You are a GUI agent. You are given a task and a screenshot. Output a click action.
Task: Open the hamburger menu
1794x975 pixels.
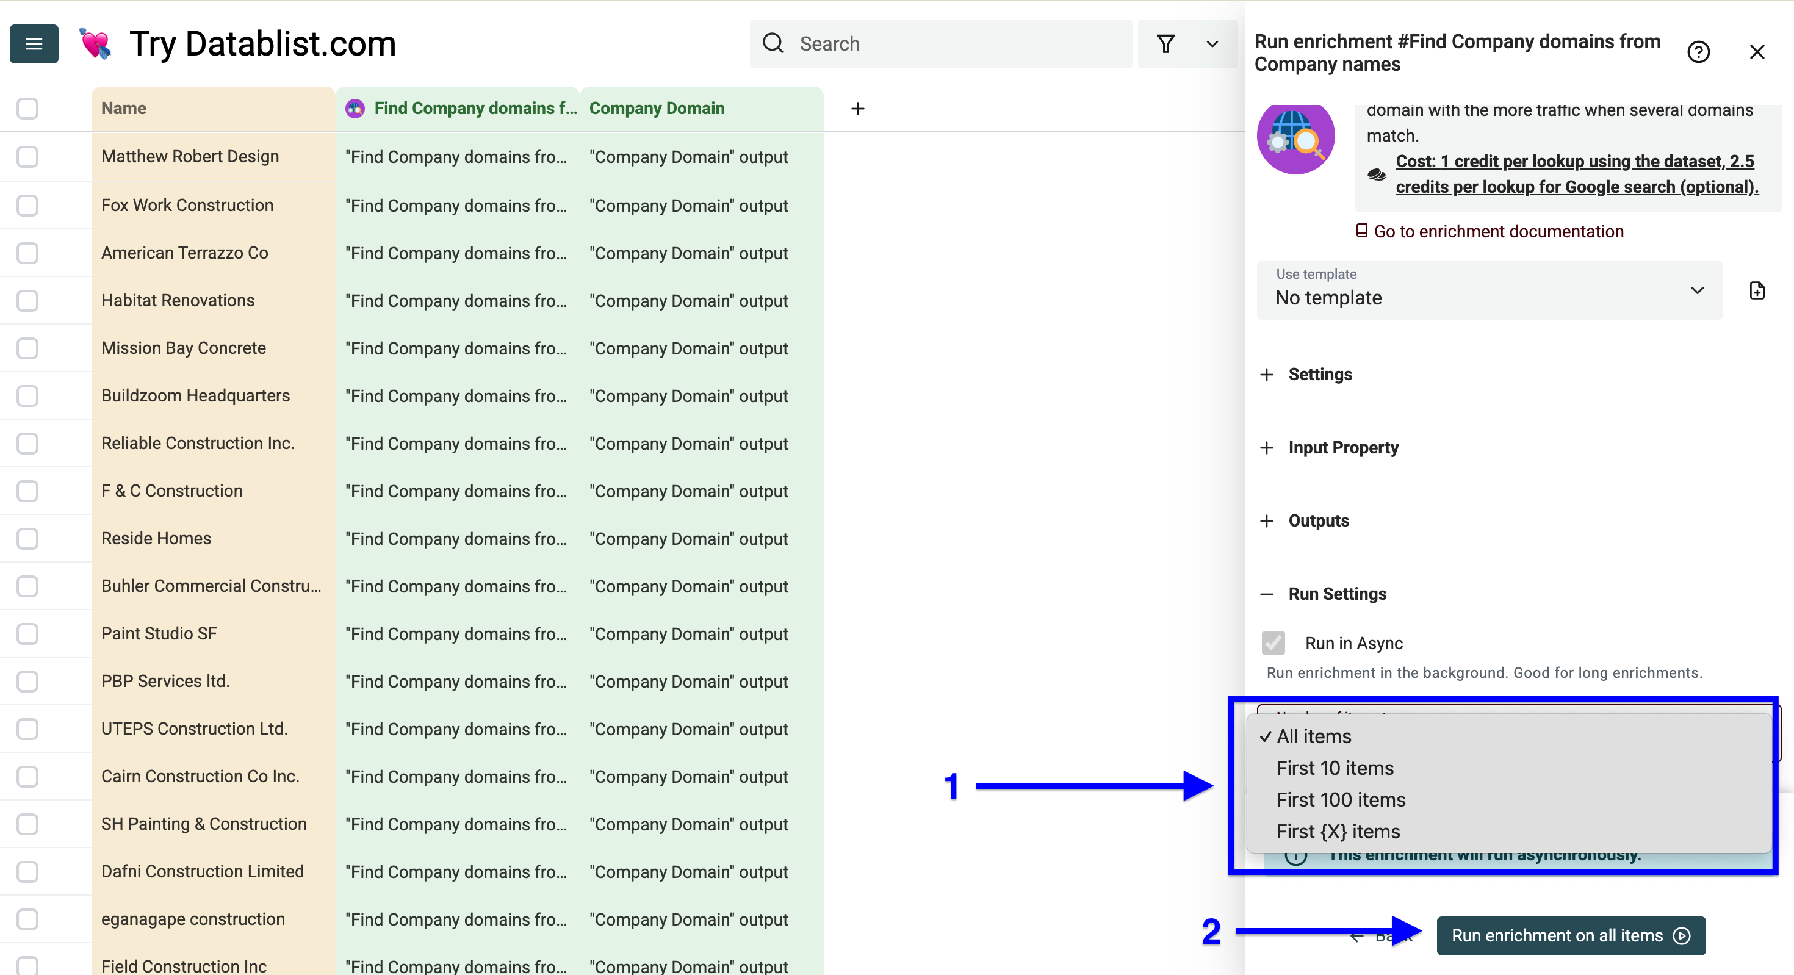coord(34,44)
